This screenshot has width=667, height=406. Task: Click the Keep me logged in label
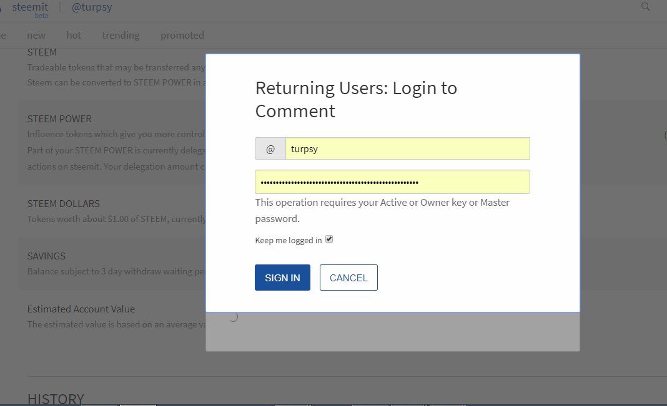(289, 240)
